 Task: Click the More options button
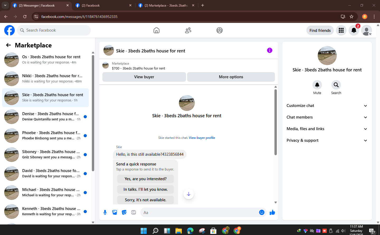click(231, 77)
